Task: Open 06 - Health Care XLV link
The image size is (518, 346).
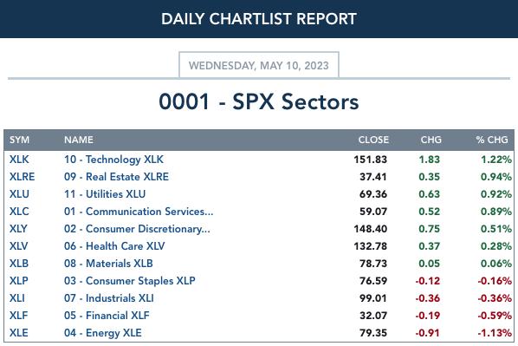Action: click(x=114, y=246)
